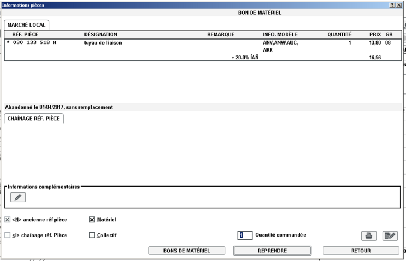This screenshot has width=406, height=261.
Task: Open the CHAÎNAGE RÉF. PIÈCE tab
Action: pos(34,118)
